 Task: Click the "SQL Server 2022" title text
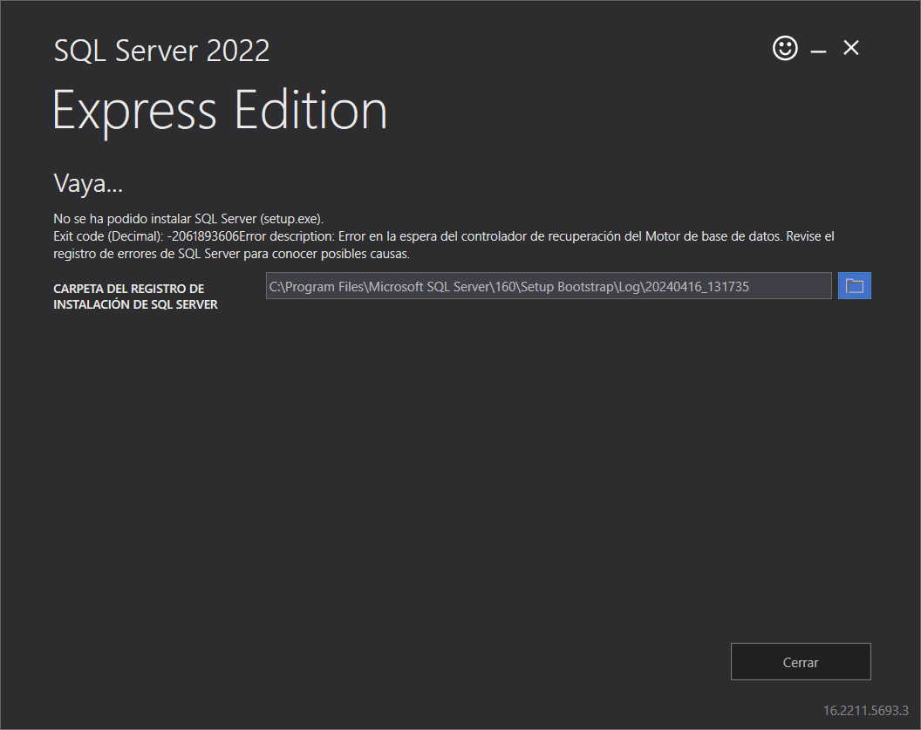[161, 51]
